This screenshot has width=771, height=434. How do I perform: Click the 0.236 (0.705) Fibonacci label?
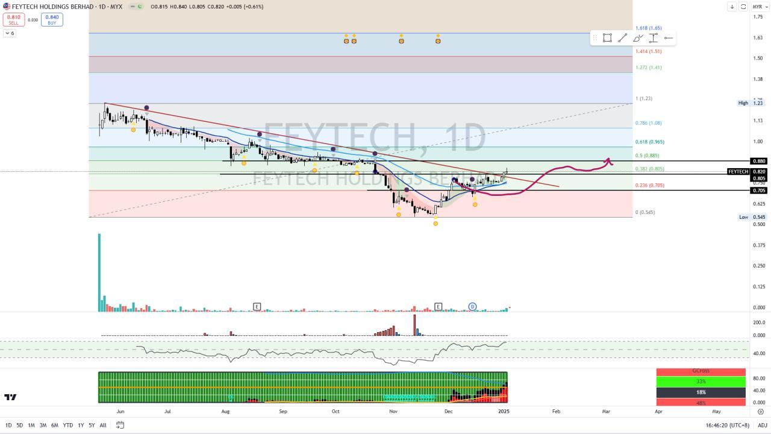(649, 186)
